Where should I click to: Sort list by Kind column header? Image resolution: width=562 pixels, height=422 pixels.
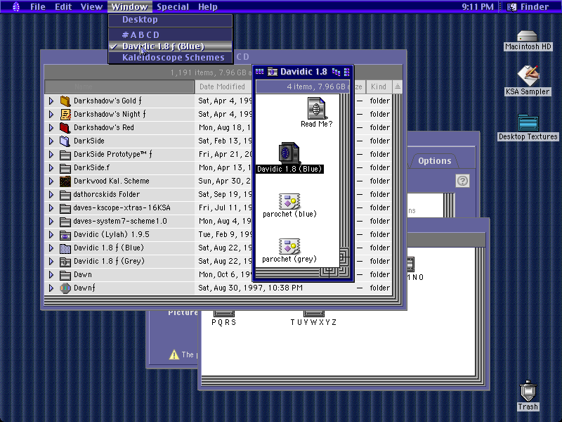[379, 87]
